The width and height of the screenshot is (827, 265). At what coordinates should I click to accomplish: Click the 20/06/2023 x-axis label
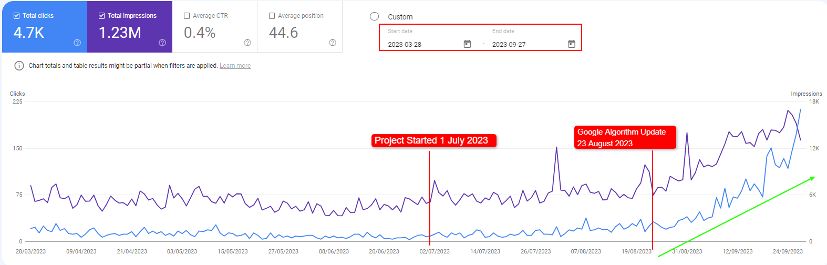[x=384, y=251]
